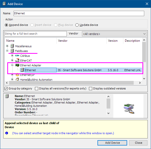Viewport: 151px width, 149px height.
Task: Click description cell 'Ethernet Link.'
Action: pos(133,70)
